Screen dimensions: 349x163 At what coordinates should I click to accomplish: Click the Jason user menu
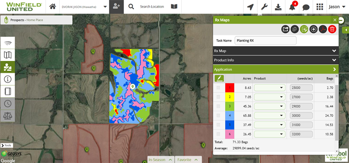(x=336, y=7)
